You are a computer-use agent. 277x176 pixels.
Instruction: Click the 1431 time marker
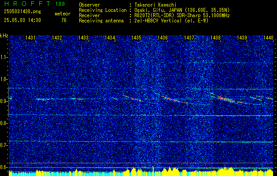coord(30,37)
